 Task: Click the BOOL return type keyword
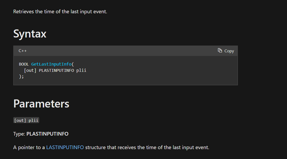click(24, 64)
